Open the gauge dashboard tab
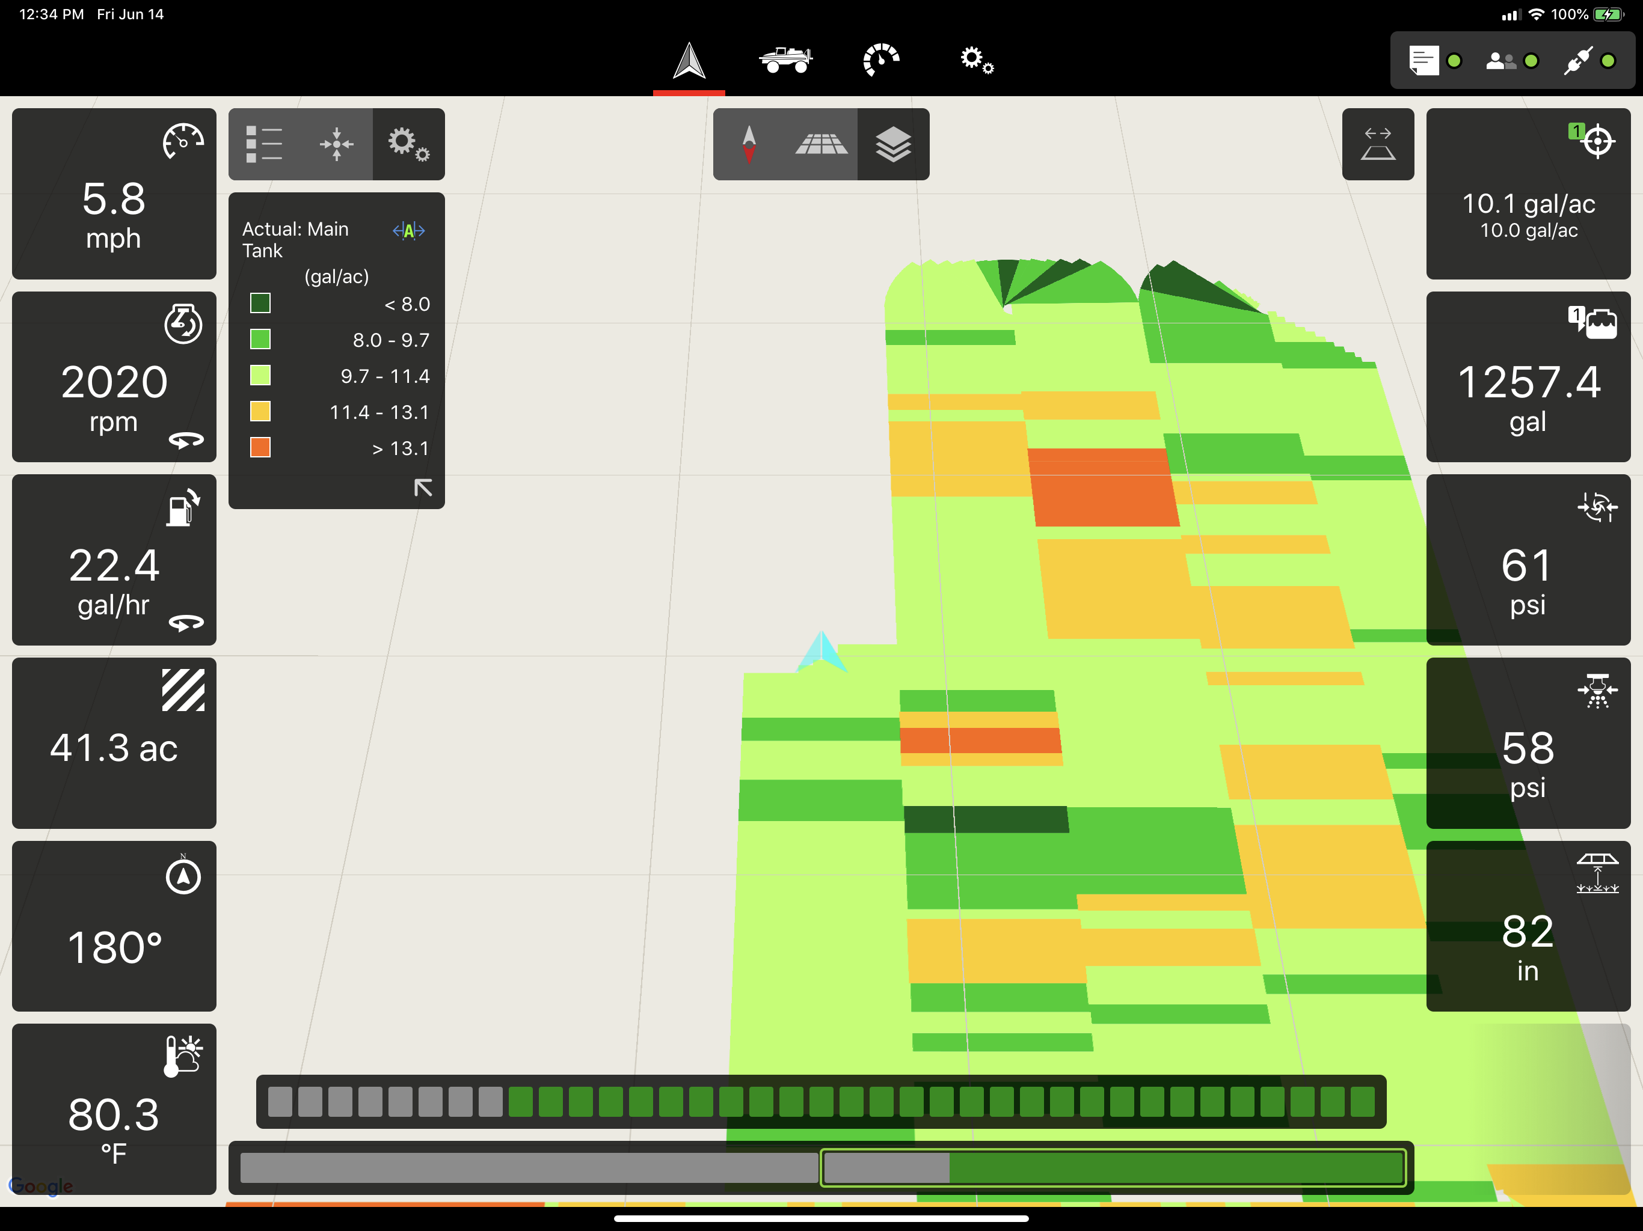This screenshot has height=1231, width=1643. 881,60
